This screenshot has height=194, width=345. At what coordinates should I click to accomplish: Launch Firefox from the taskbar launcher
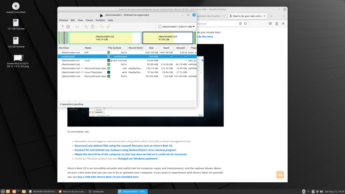[14, 192]
